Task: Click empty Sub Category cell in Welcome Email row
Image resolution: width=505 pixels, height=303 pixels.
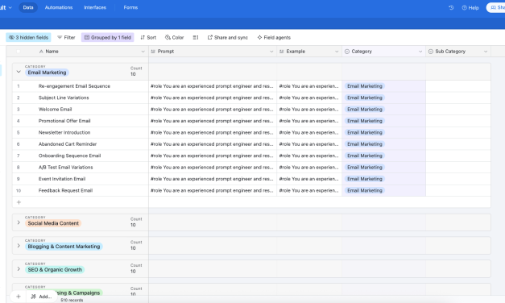Action: 458,110
